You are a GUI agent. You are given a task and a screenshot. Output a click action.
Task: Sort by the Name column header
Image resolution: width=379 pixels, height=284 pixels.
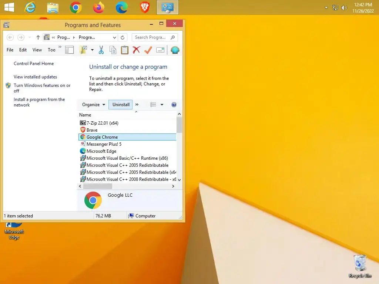[85, 115]
